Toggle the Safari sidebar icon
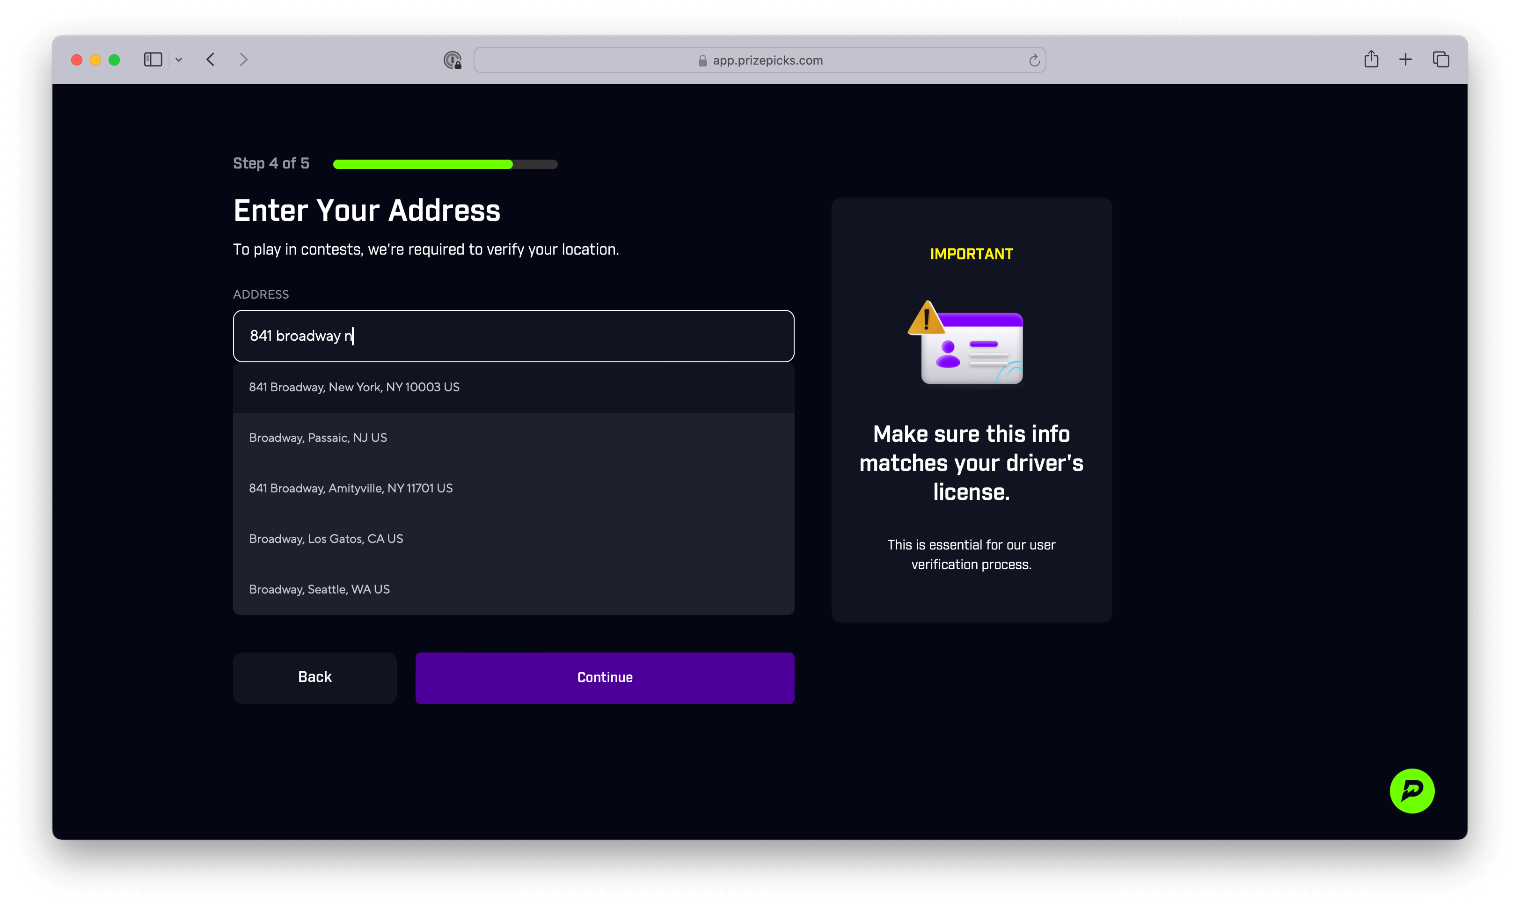The image size is (1520, 909). point(153,59)
